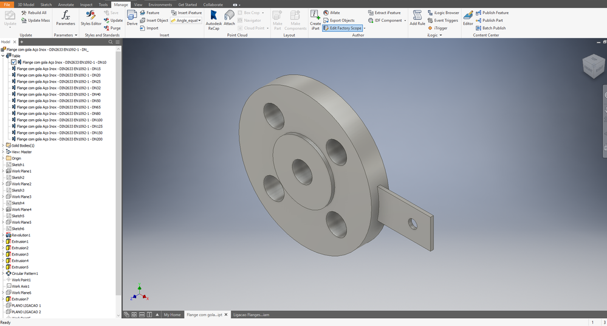Click the Rebuild All icon
The image size is (607, 326).
24,13
